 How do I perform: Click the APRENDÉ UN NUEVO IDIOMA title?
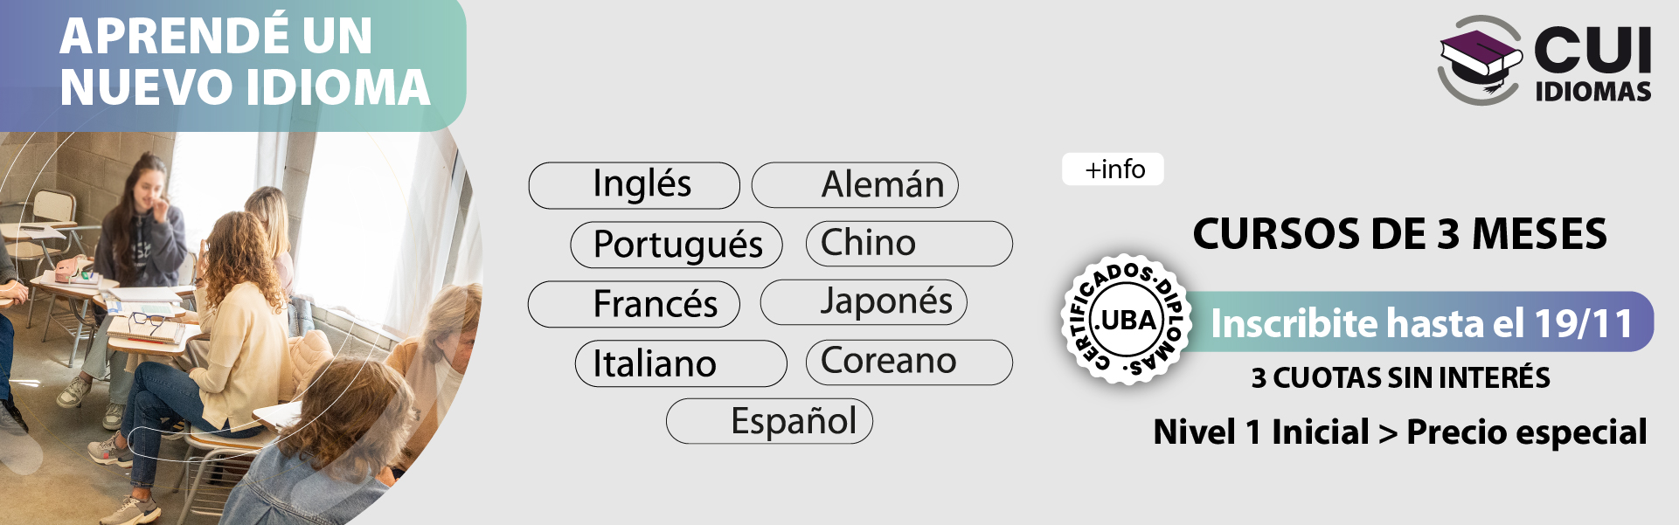click(x=245, y=62)
